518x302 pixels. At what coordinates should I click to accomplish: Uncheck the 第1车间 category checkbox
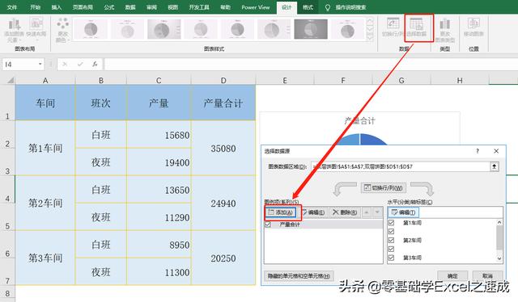click(392, 223)
